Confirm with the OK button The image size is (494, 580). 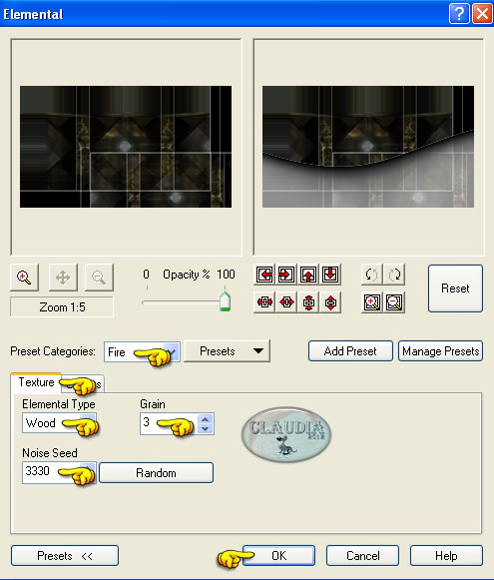click(x=279, y=556)
